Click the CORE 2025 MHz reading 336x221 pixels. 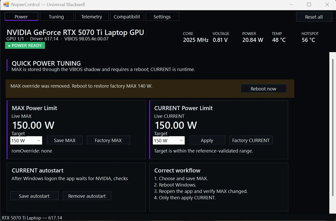tap(196, 37)
